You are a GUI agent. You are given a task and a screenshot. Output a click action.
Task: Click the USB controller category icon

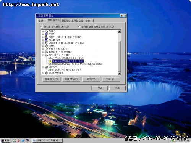46,43
